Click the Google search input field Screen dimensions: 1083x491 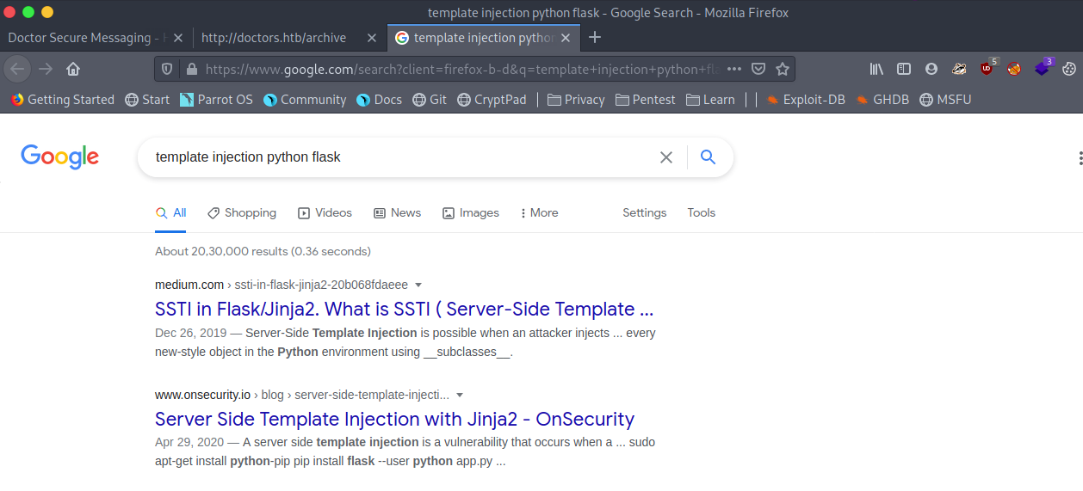(x=396, y=157)
